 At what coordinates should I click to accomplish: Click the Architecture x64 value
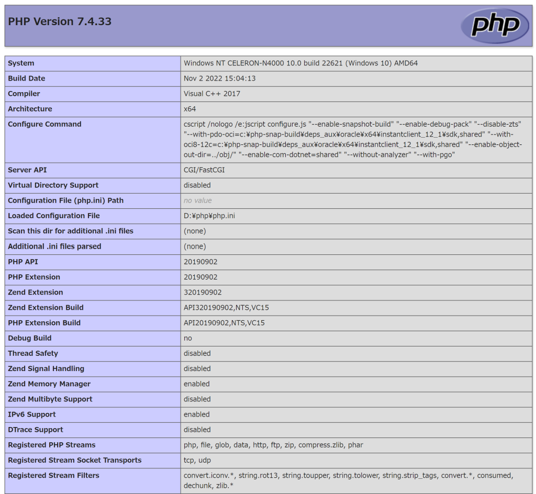(189, 109)
